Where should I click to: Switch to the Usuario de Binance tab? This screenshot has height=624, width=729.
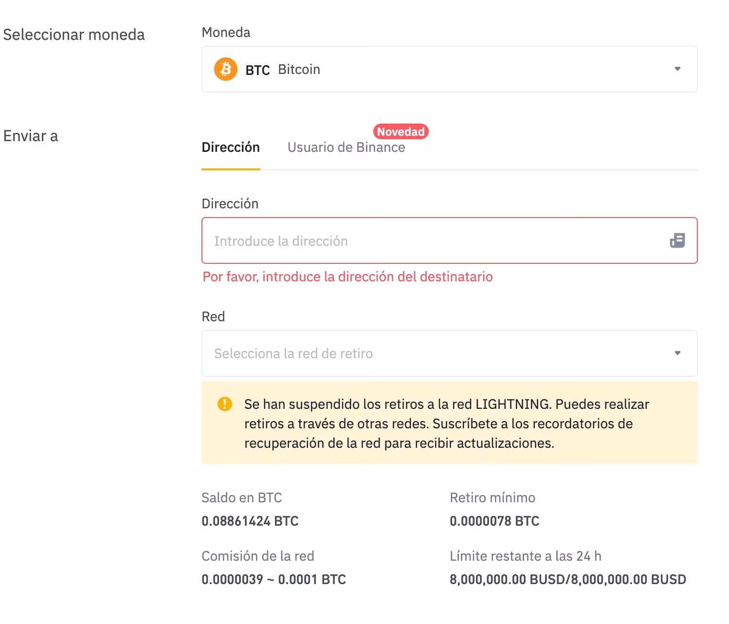pyautogui.click(x=346, y=147)
